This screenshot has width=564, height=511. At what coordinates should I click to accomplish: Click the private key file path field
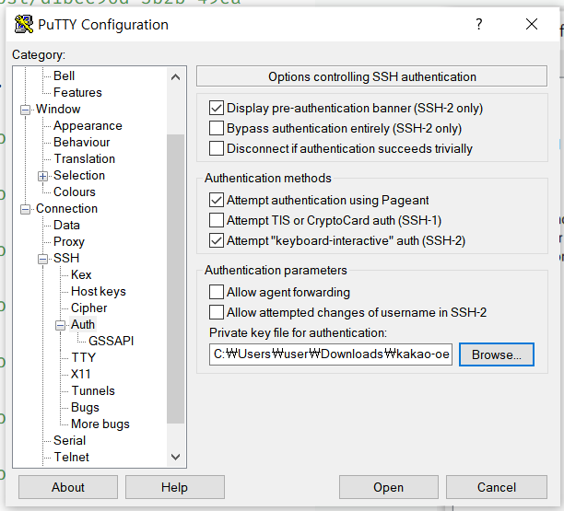pyautogui.click(x=331, y=354)
